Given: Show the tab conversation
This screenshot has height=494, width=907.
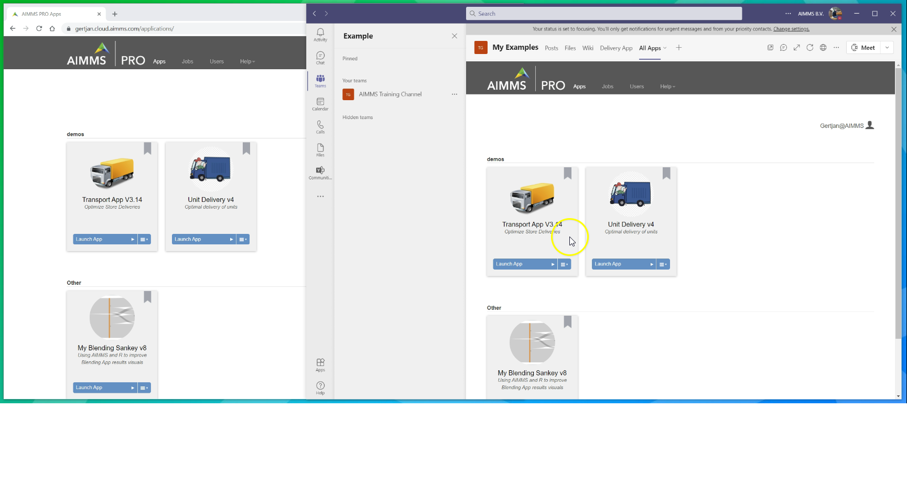Looking at the screenshot, I should click(783, 48).
